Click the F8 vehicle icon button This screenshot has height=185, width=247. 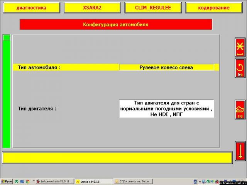coord(240,110)
